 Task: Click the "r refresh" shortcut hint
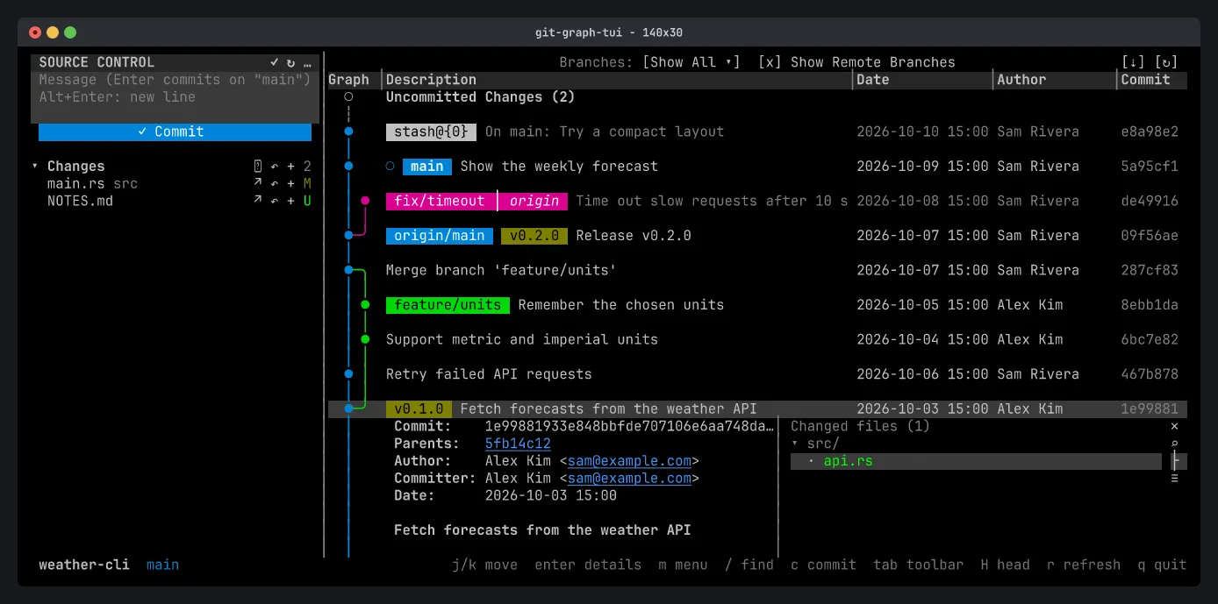(1084, 565)
